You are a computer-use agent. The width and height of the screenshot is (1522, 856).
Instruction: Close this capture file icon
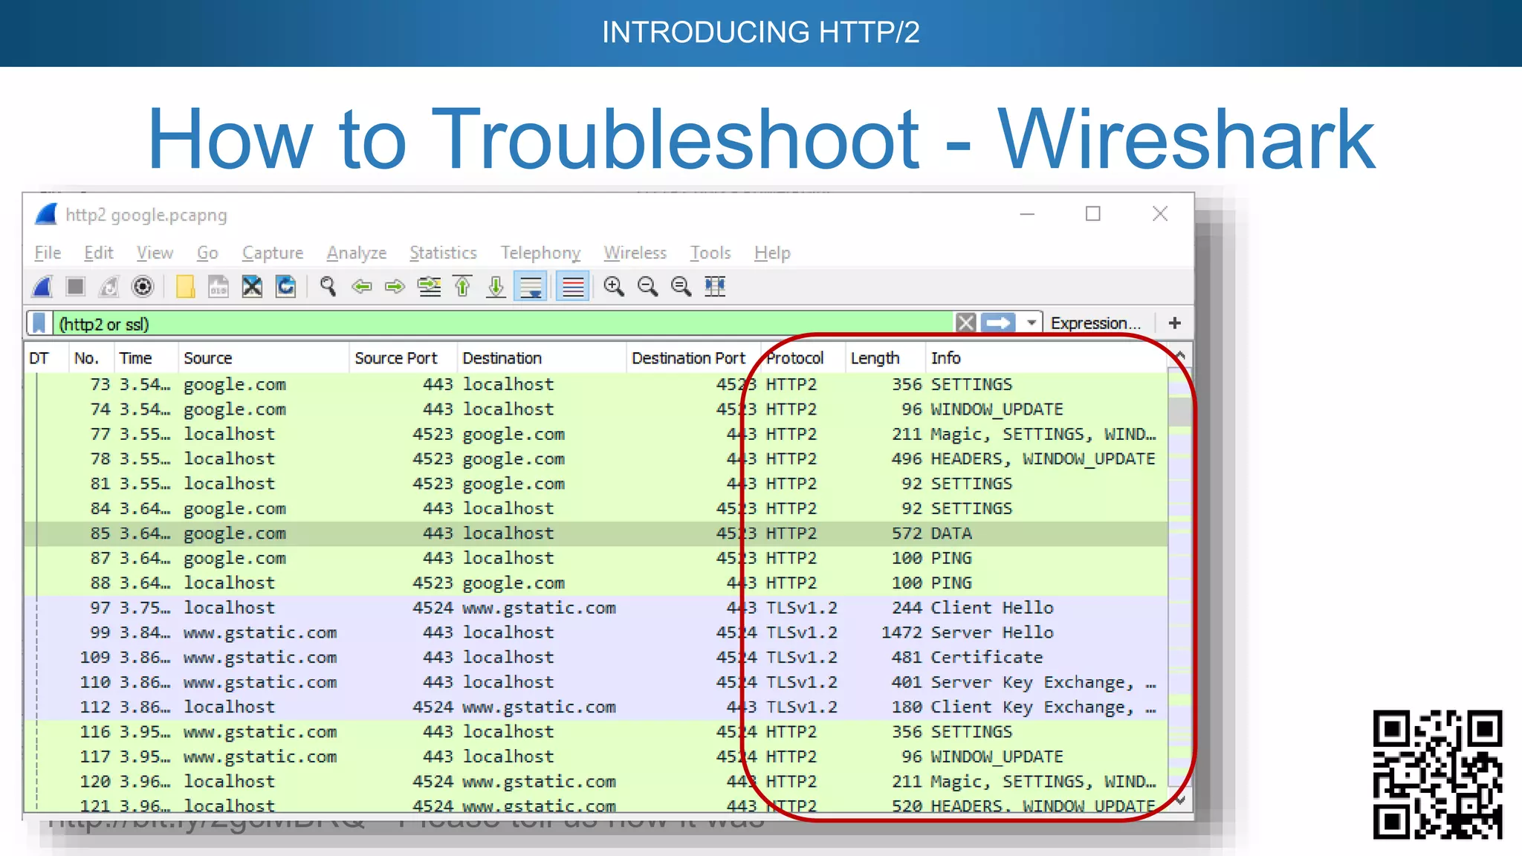click(252, 287)
